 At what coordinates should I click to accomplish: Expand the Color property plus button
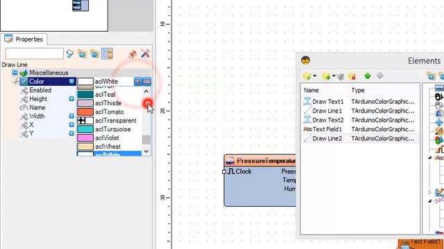coord(71,82)
